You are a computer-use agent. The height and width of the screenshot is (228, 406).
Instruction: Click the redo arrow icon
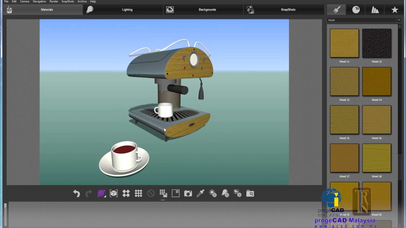[x=89, y=193]
